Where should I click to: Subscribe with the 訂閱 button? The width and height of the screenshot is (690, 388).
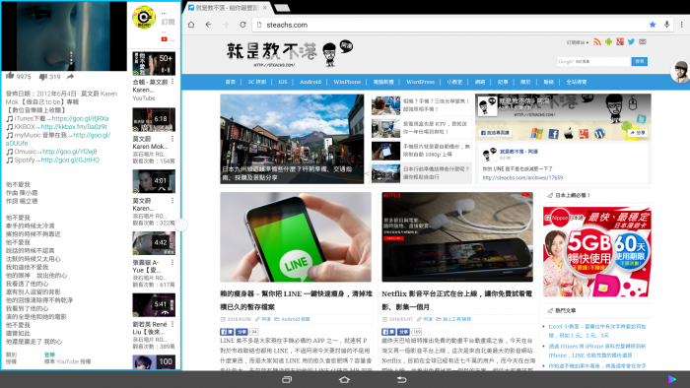click(168, 22)
